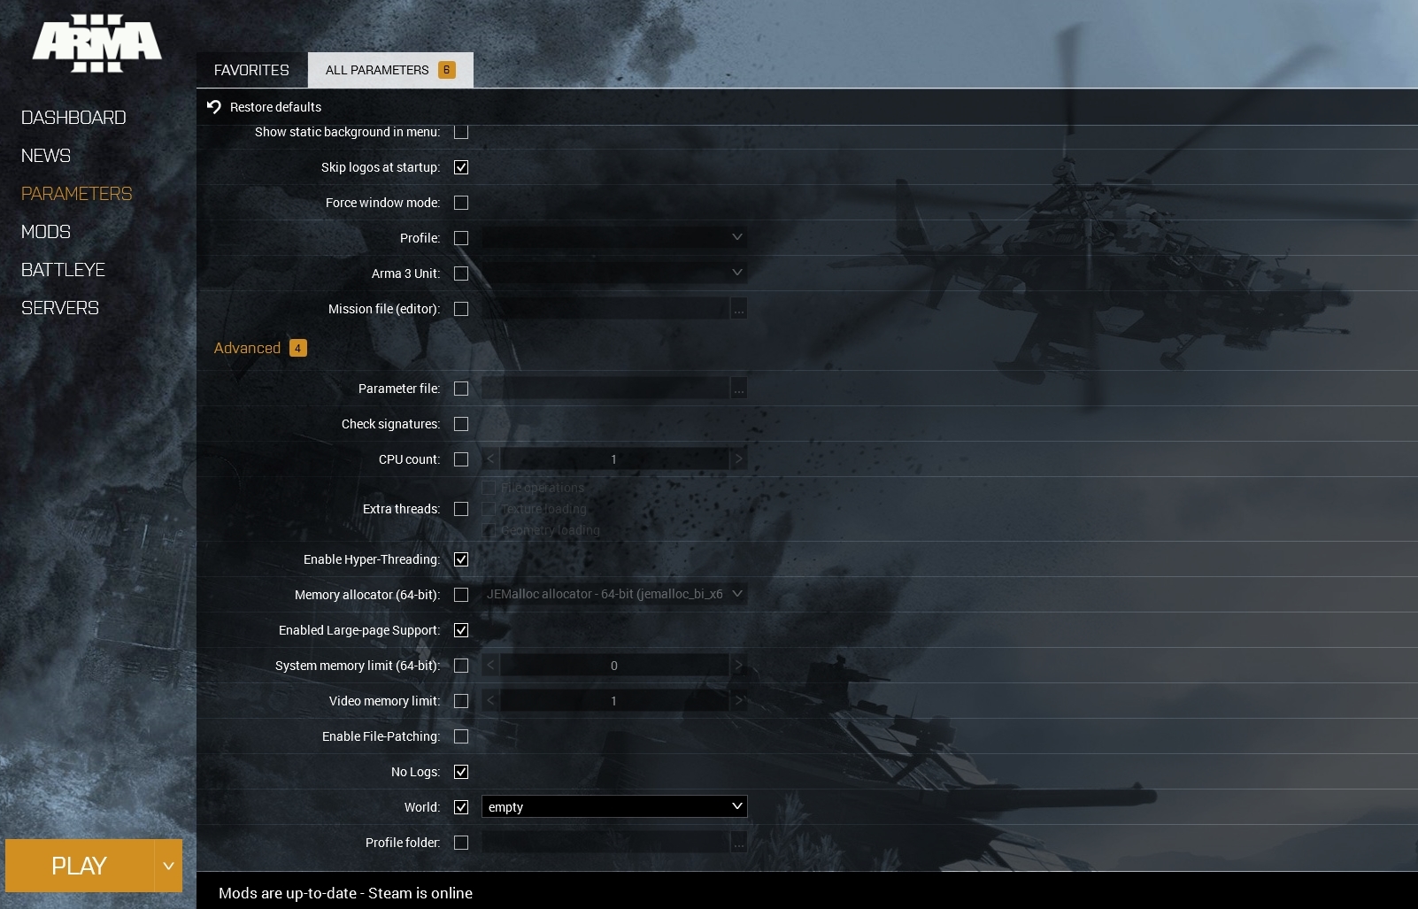Browse for a Profile folder
The height and width of the screenshot is (909, 1418).
pyautogui.click(x=739, y=843)
